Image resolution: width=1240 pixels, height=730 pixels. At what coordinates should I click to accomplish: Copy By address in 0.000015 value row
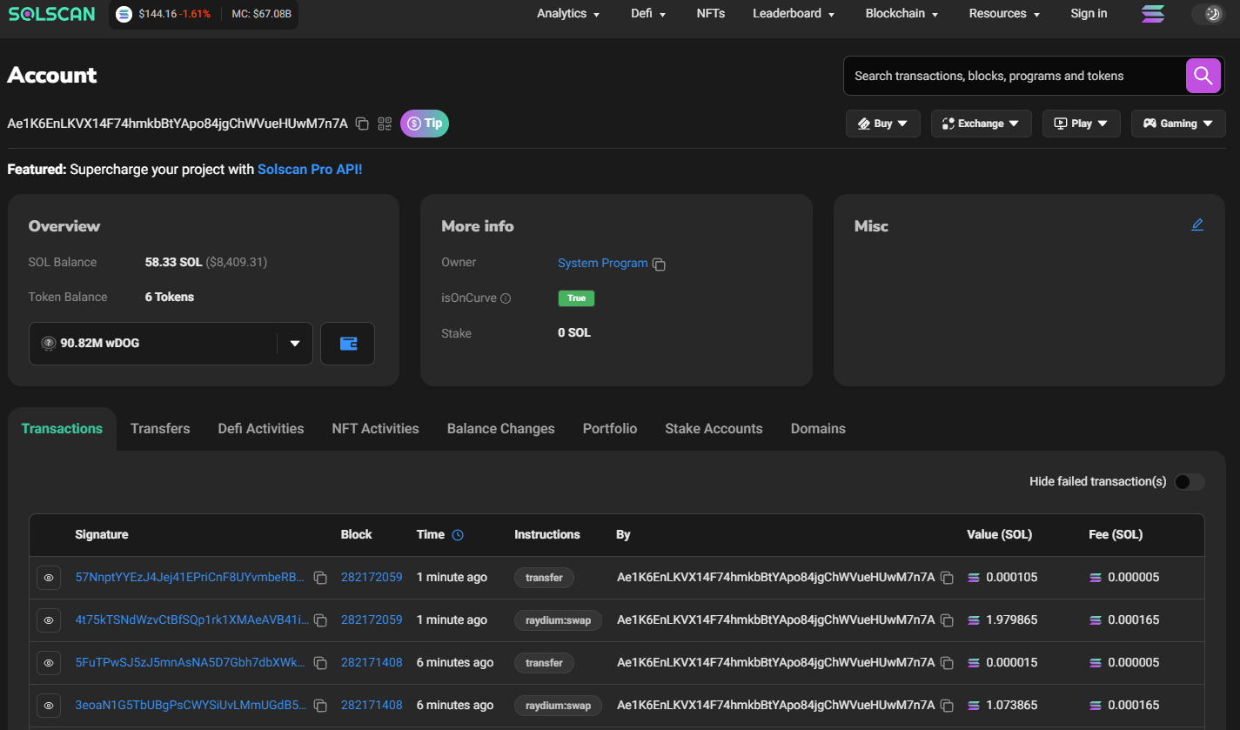947,663
